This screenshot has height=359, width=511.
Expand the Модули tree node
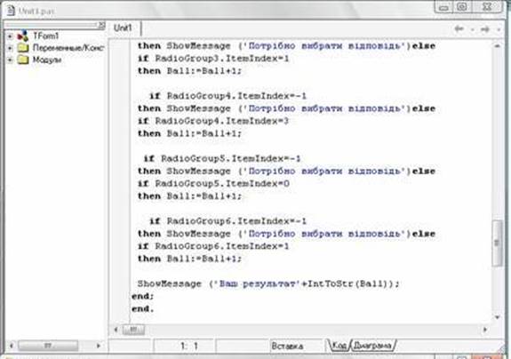[10, 60]
